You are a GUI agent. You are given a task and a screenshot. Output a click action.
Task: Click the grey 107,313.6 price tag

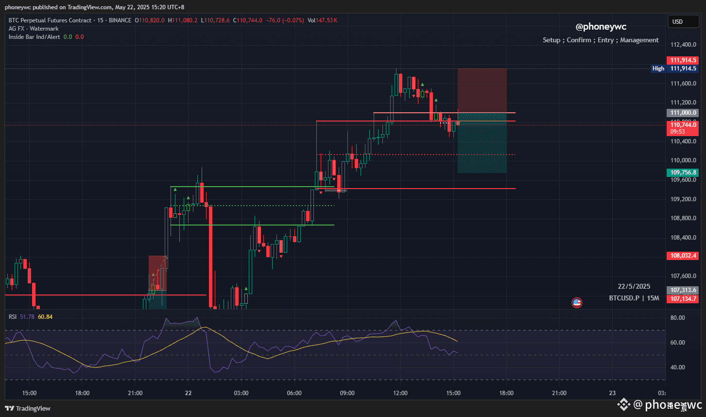[683, 290]
